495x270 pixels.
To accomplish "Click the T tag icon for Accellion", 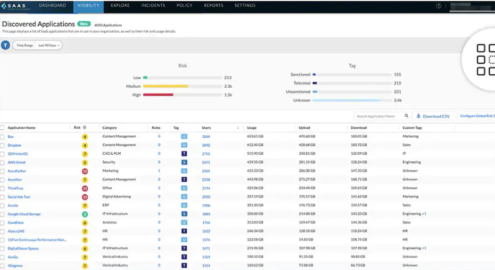I will pos(184,179).
